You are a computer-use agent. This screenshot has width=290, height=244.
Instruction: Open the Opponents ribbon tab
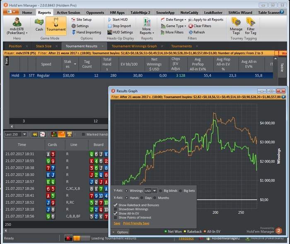click(95, 12)
